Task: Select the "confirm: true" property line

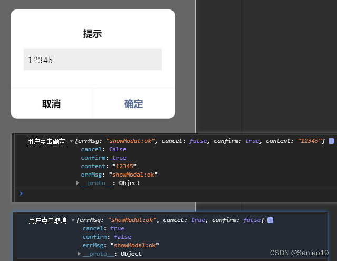Action: (103, 158)
